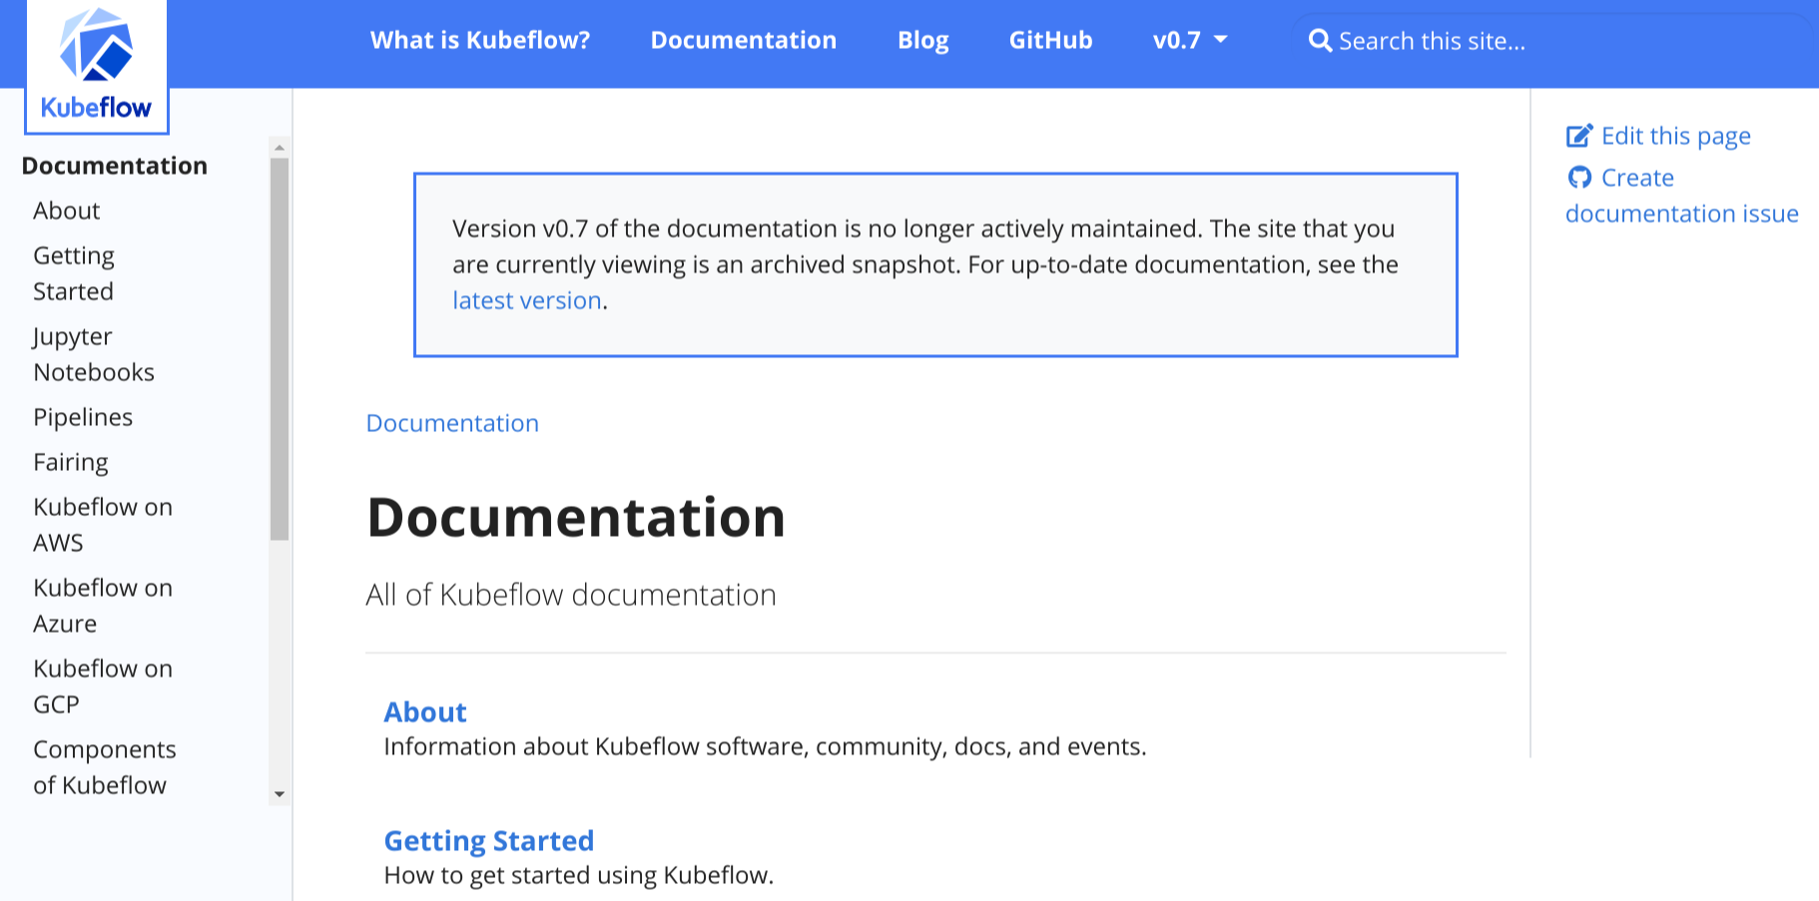The width and height of the screenshot is (1819, 901).
Task: Click the GitHub octocat icon beside 'Create documentation issue'
Action: (x=1580, y=177)
